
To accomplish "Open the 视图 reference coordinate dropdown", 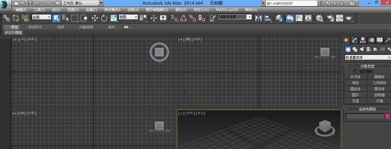I will pyautogui.click(x=128, y=17).
